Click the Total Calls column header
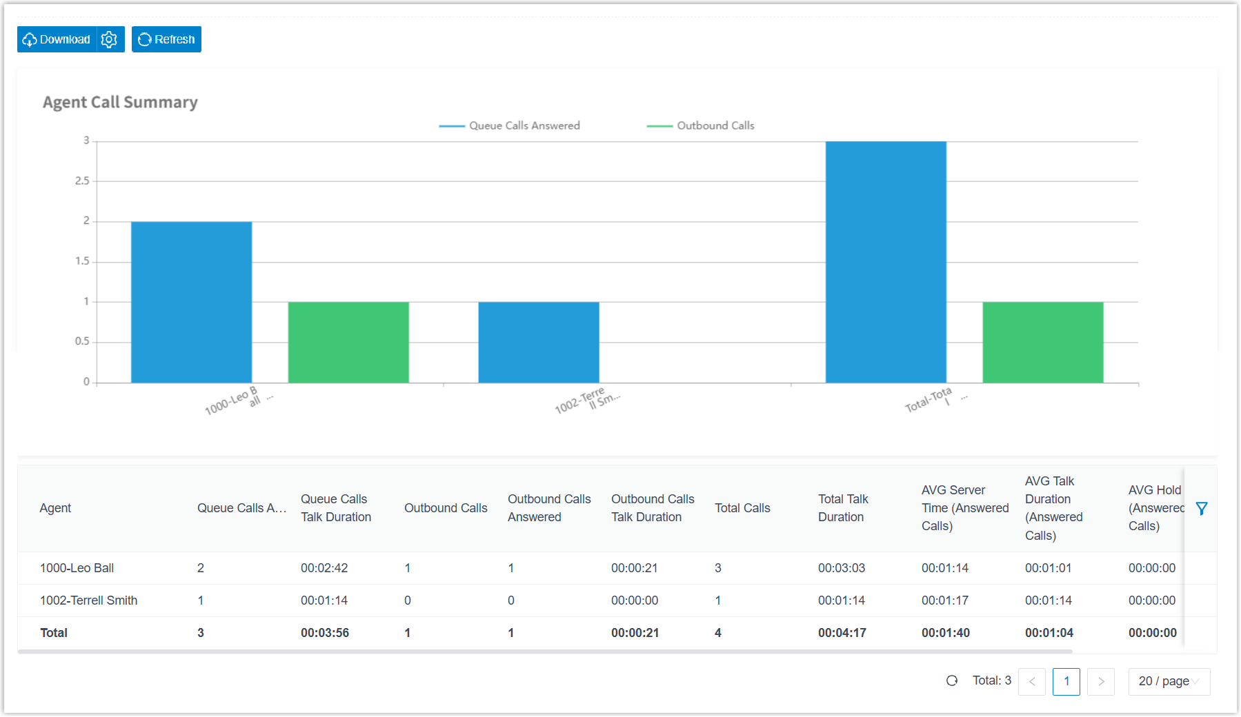Image resolution: width=1241 pixels, height=717 pixels. (x=742, y=508)
